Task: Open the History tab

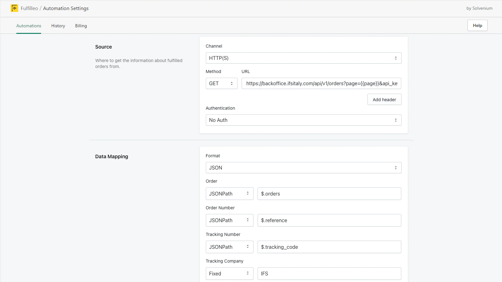Action: [58, 26]
